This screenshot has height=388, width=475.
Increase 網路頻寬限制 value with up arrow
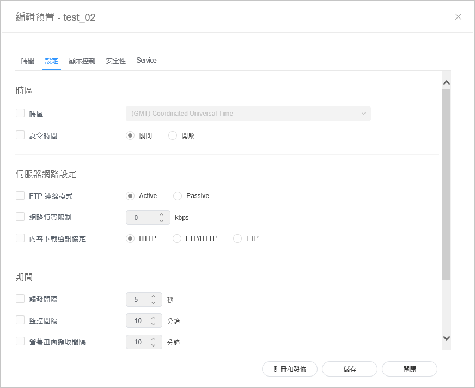[162, 214]
